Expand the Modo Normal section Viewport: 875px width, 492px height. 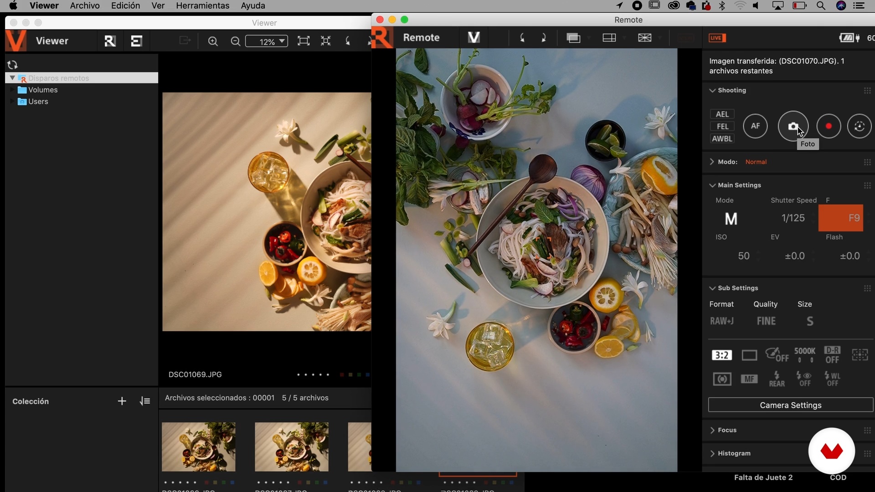coord(712,162)
